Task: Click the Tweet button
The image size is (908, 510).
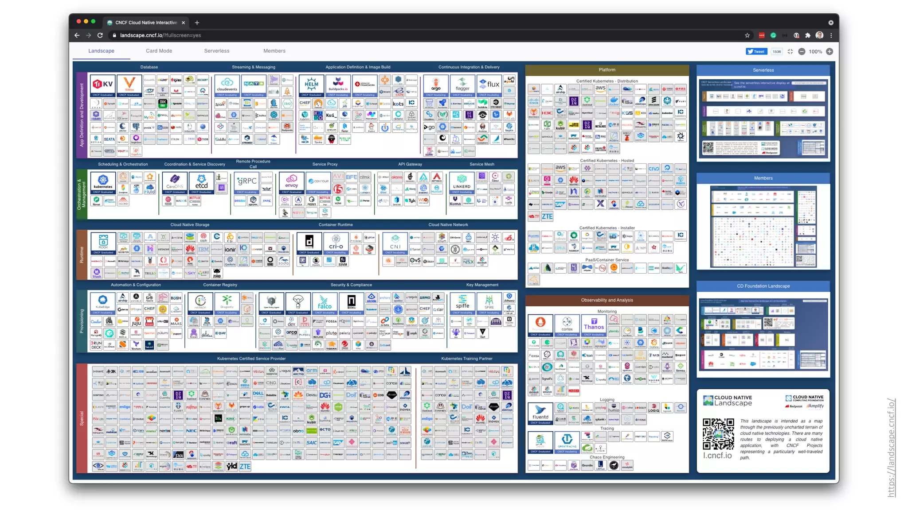Action: (x=756, y=51)
